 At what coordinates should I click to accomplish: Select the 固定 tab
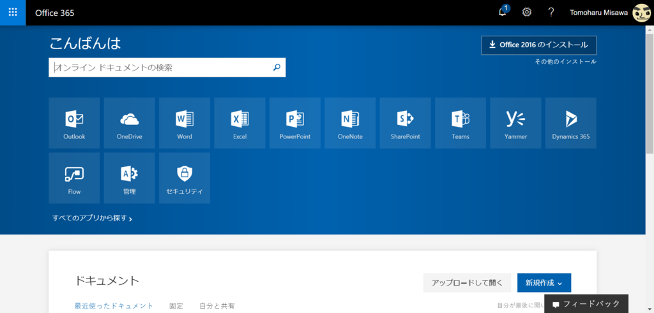tap(176, 306)
